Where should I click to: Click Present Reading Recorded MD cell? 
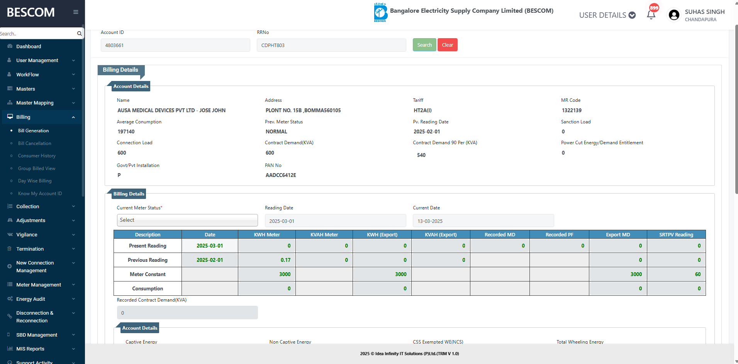(x=500, y=246)
